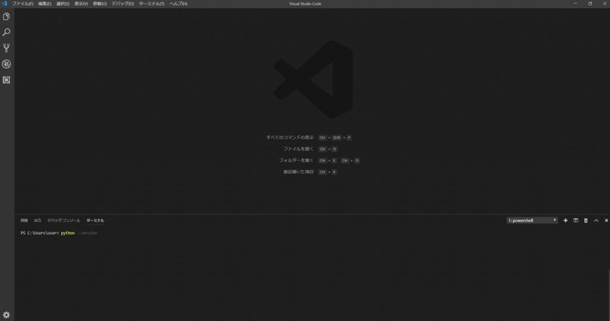Open the Source Control view
Screen dimensions: 610x321
(6, 48)
